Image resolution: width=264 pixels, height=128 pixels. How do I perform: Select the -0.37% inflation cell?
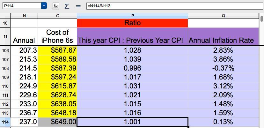coord(223,68)
